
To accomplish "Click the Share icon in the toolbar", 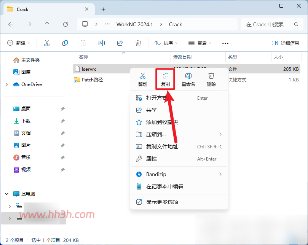I will [x=120, y=43].
